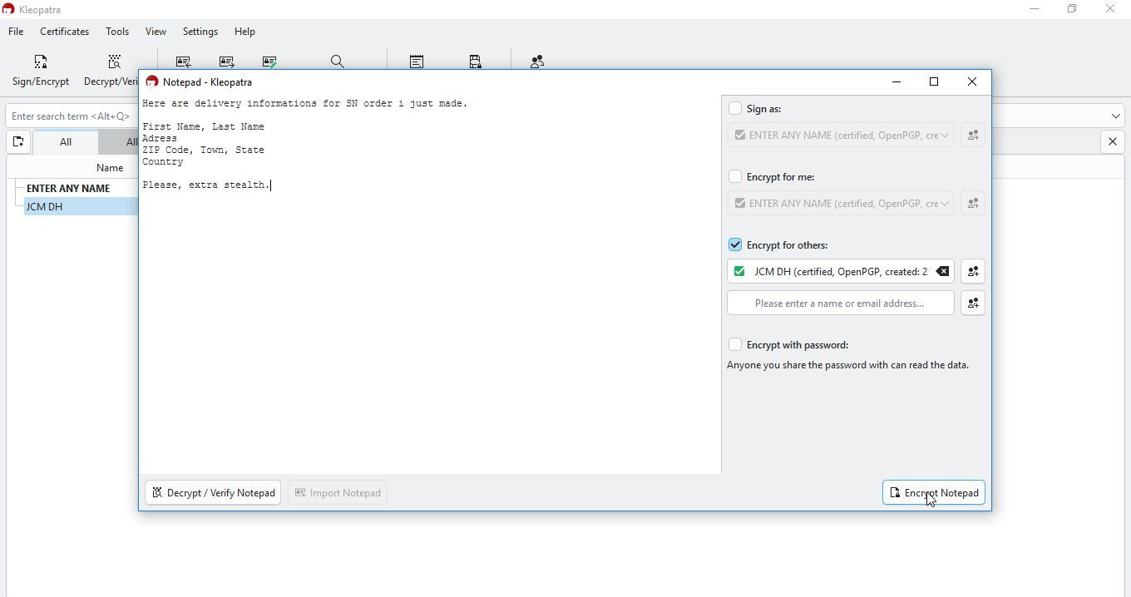Viewport: 1131px width, 597px height.
Task: Enable the Encrypt for me checkbox
Action: (x=735, y=177)
